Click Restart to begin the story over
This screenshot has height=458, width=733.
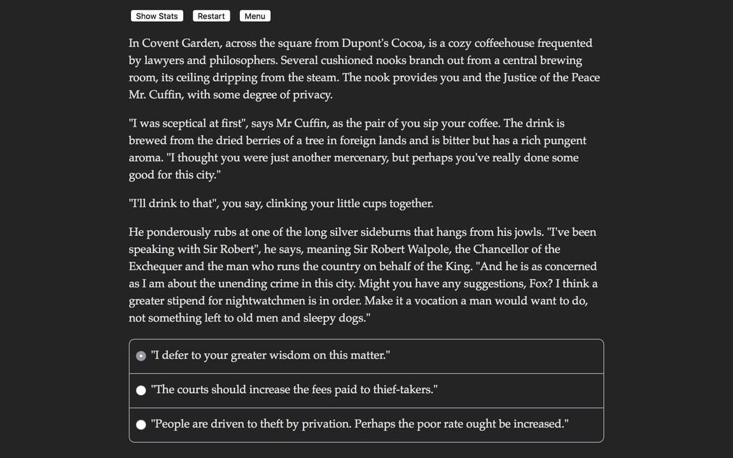pos(211,15)
